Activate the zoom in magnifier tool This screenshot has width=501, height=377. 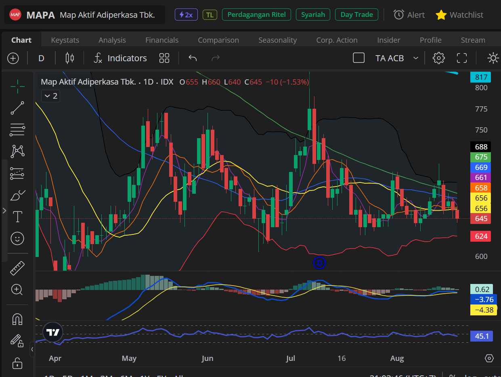(17, 289)
